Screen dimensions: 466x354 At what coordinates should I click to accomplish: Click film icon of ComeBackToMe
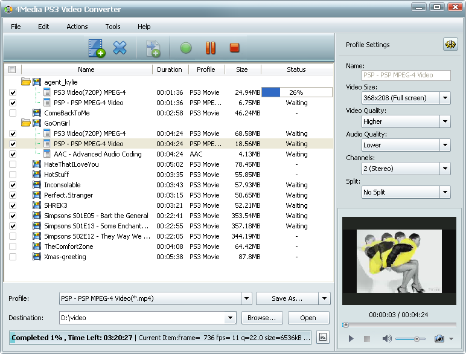click(x=37, y=113)
